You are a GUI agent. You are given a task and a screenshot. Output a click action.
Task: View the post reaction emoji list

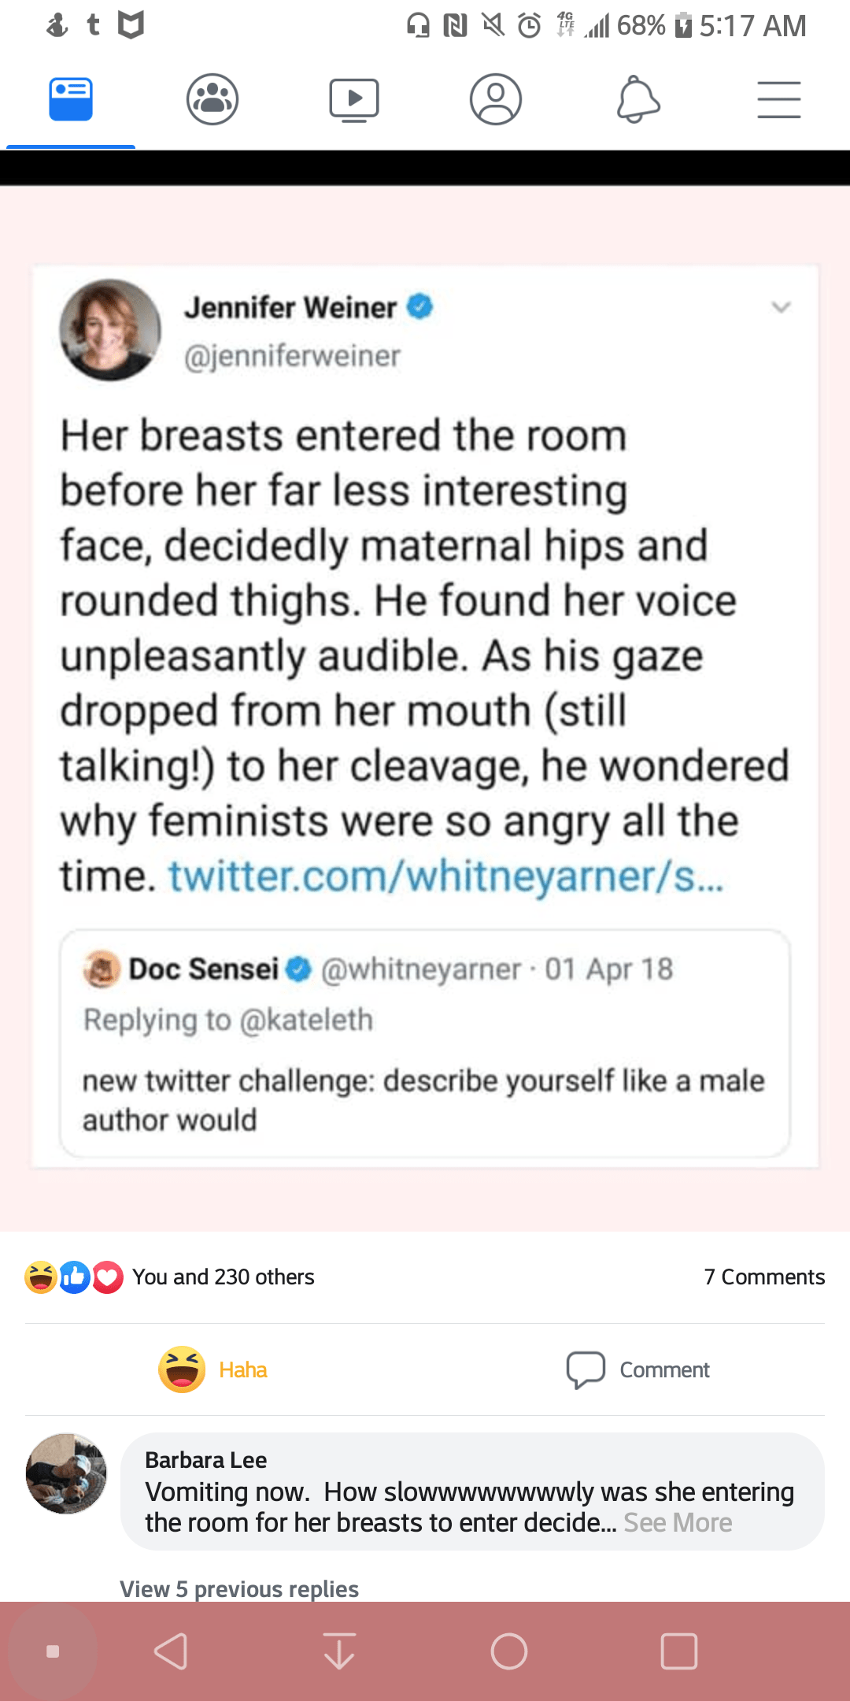74,1277
